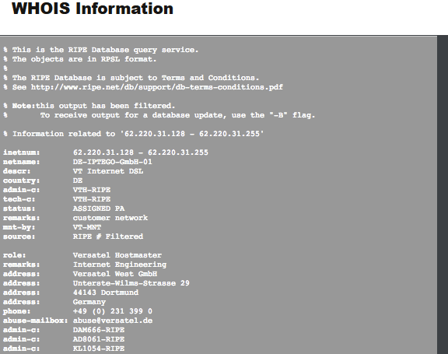The height and width of the screenshot is (354, 448).
Task: Click the tech-c value VTH-RIPE
Action: pos(92,199)
